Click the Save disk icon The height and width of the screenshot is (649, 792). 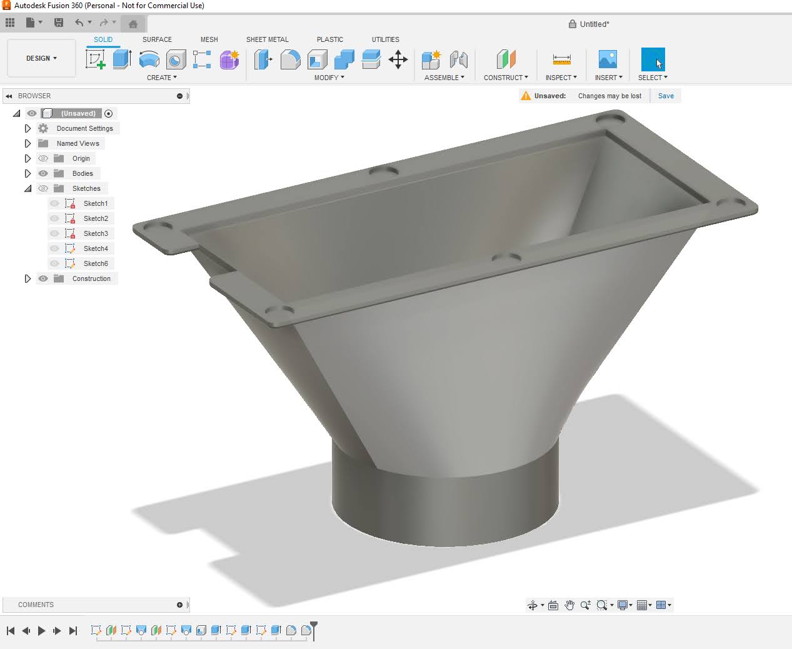(x=59, y=23)
